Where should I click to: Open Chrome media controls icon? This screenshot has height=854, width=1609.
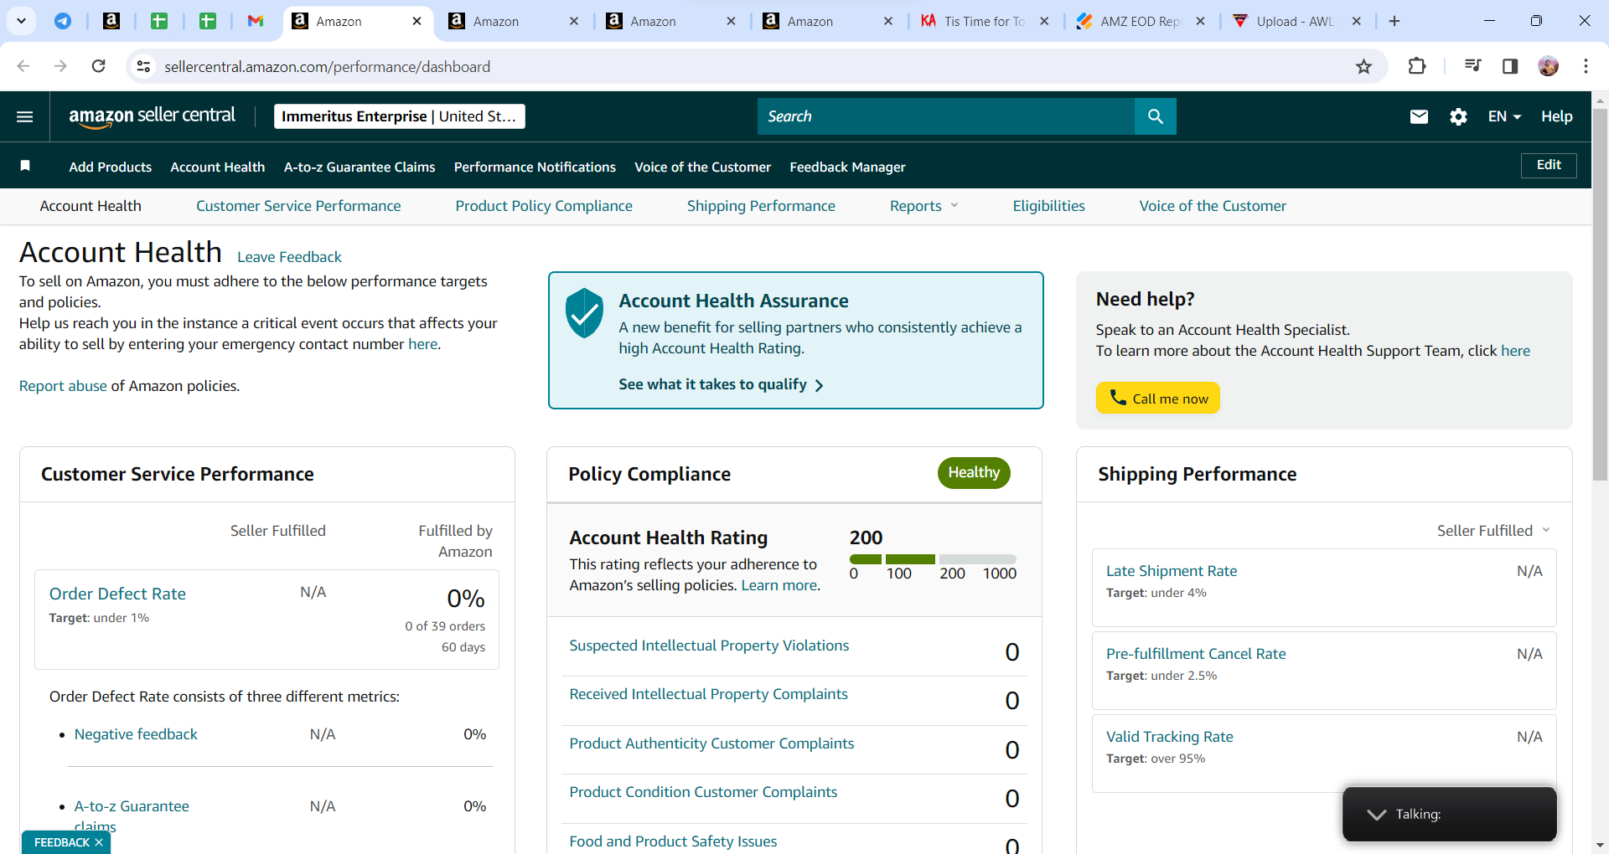[1472, 66]
